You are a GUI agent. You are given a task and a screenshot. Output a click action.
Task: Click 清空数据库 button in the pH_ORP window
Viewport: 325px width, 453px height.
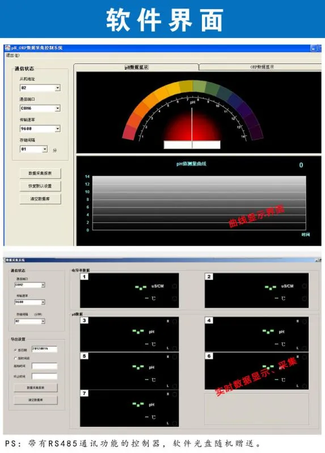[40, 199]
